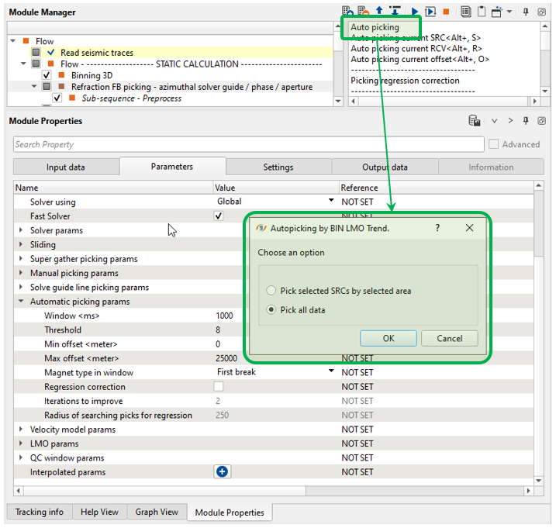Viewport: 556px width, 528px height.
Task: Click OK in the Autopicking dialog
Action: pos(388,338)
